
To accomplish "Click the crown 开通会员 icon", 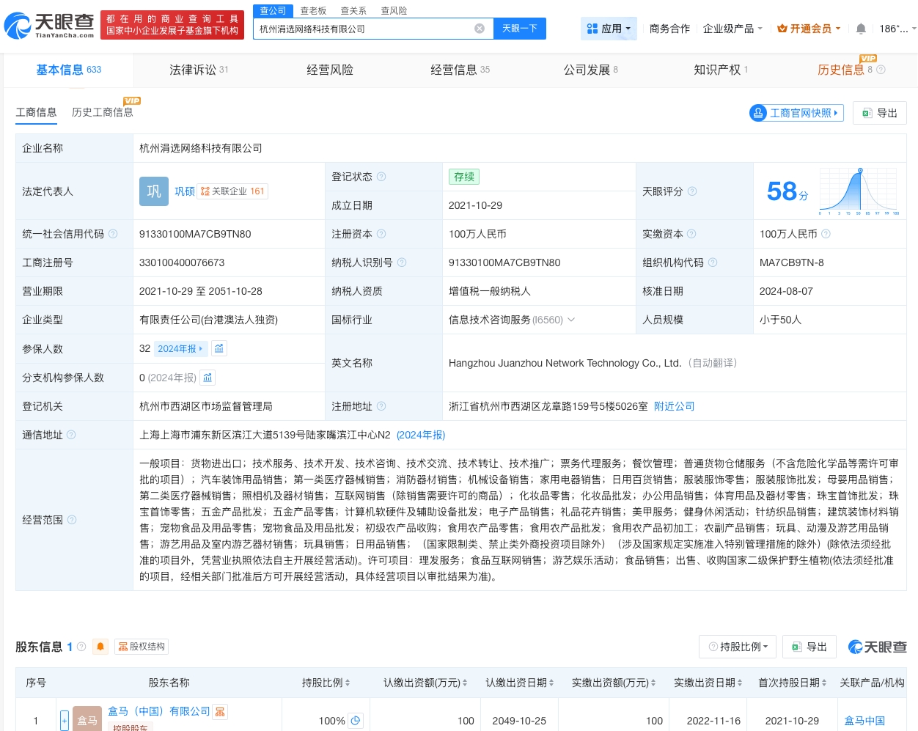I will tap(782, 29).
